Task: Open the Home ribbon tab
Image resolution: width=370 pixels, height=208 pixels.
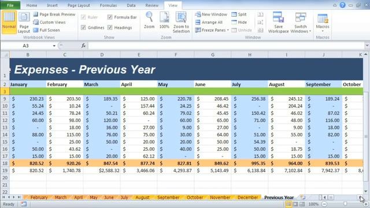Action: (32, 5)
